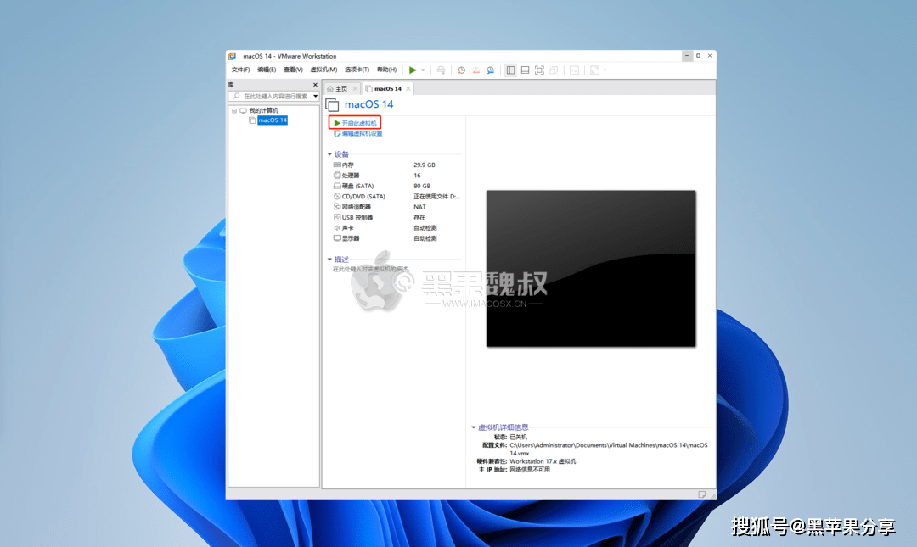
Task: Click the message log icon in status bar
Action: click(702, 494)
